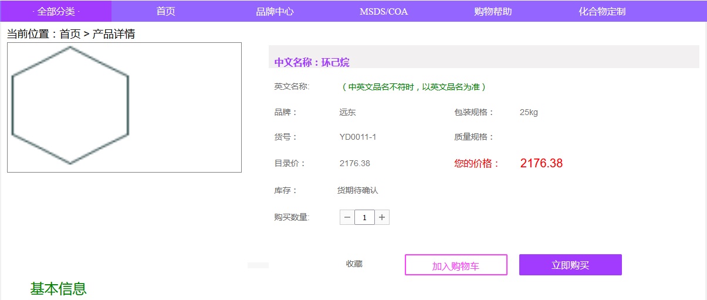Click the purchase quantity input field

[364, 218]
